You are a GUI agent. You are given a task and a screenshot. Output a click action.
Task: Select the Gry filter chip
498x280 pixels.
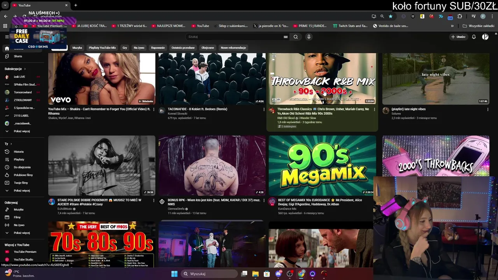click(125, 48)
